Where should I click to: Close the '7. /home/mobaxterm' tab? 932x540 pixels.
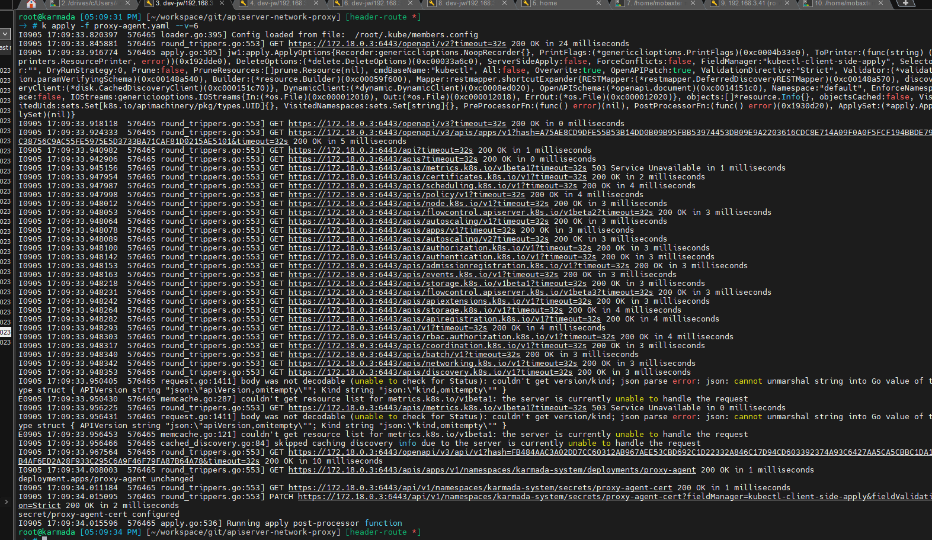[x=693, y=3]
